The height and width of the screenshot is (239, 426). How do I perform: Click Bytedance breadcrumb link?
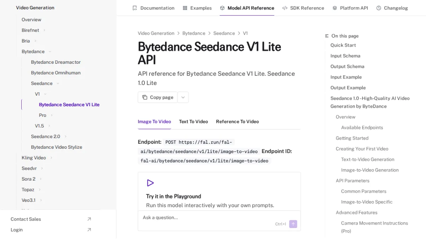pyautogui.click(x=194, y=33)
